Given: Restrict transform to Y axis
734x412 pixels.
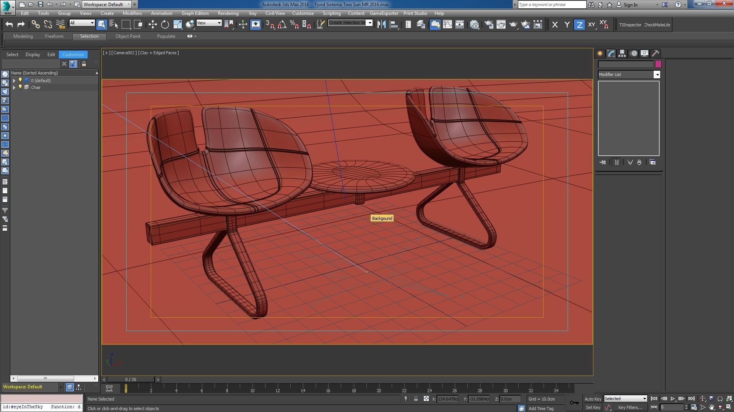Looking at the screenshot, I should pyautogui.click(x=567, y=25).
